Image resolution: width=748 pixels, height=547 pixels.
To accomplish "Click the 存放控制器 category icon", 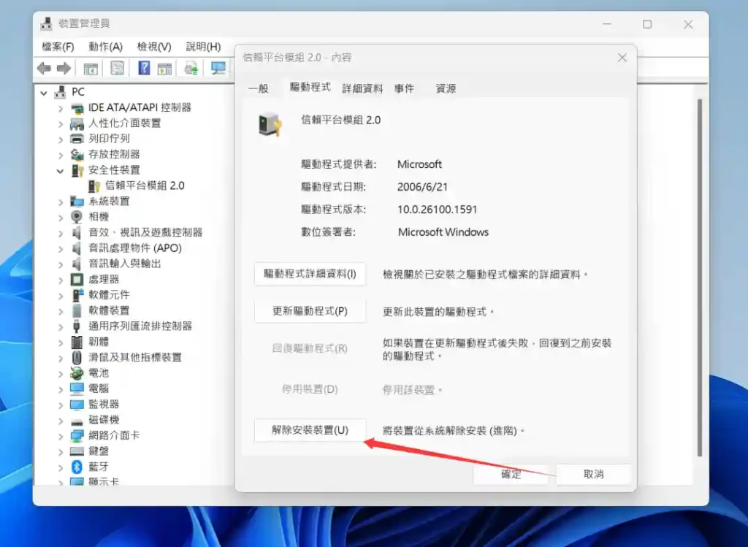I will (77, 155).
